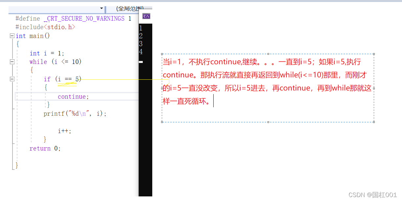Click the 'int i = 1;' line
The image size is (402, 201).
(47, 53)
